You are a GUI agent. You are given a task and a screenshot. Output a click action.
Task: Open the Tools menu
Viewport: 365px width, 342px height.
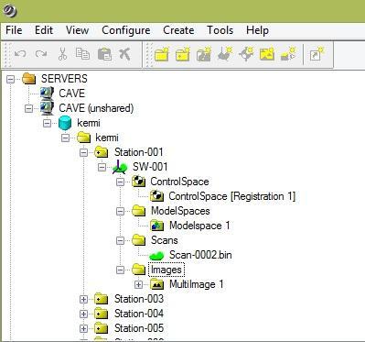click(220, 30)
